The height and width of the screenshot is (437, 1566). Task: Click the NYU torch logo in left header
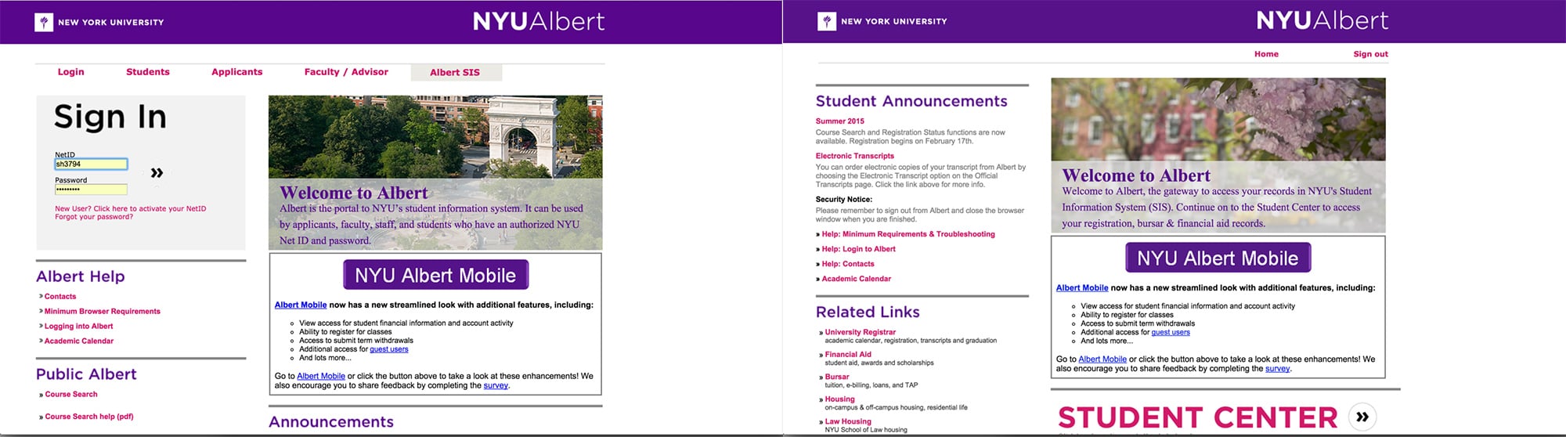tap(44, 22)
